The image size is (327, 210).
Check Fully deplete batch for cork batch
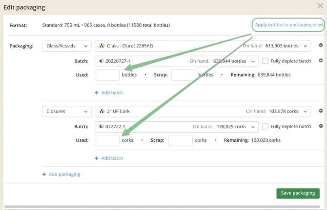(265, 127)
